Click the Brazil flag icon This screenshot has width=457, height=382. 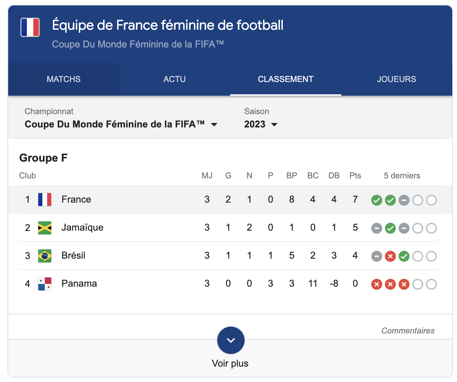[45, 256]
